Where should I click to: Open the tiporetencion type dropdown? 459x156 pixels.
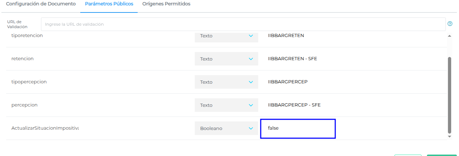pos(226,36)
